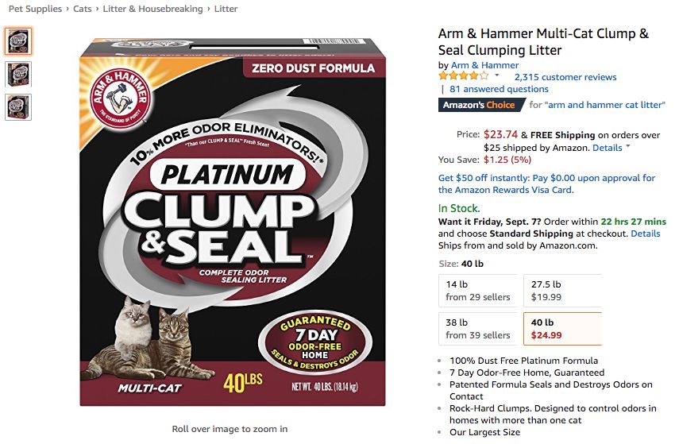This screenshot has width=679, height=444.
Task: Choose the 38 lb size option
Action: pyautogui.click(x=479, y=329)
